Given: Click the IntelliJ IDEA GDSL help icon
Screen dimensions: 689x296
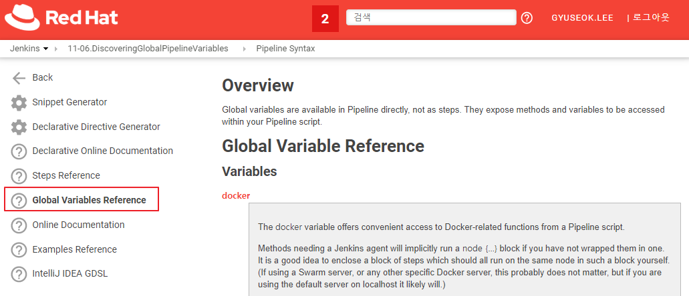Looking at the screenshot, I should click(19, 274).
